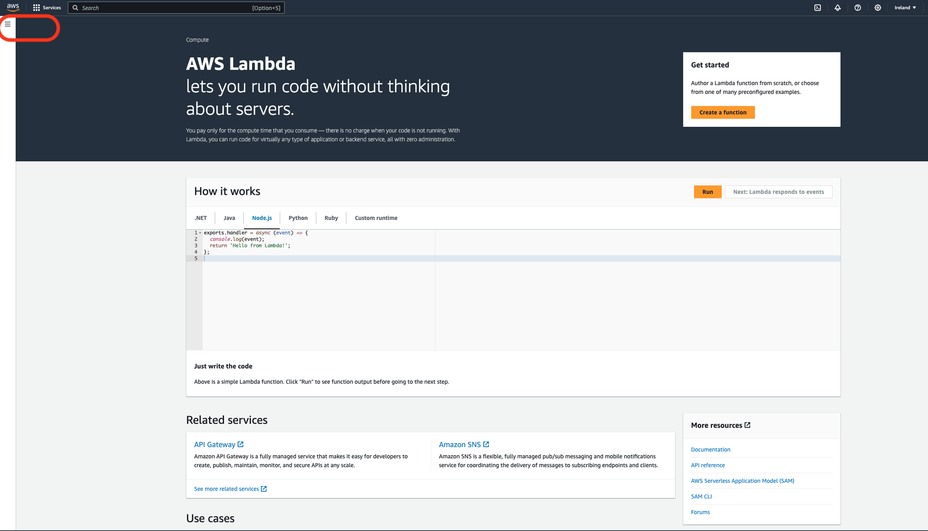The image size is (928, 531).
Task: Open the Forums link
Action: [700, 512]
